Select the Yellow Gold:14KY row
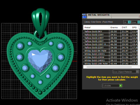This screenshot has height=105, width=140. click(111, 38)
